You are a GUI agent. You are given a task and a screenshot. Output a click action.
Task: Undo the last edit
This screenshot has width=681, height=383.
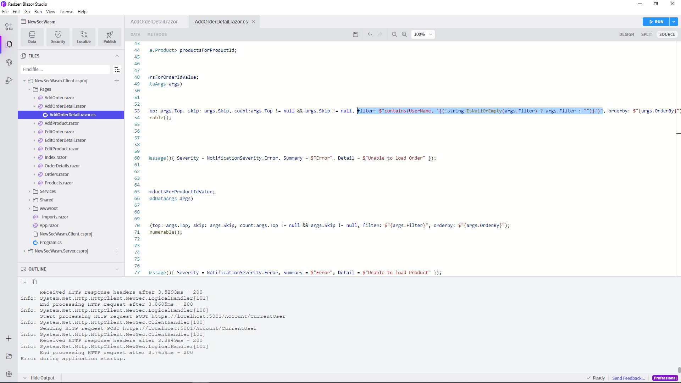[370, 34]
